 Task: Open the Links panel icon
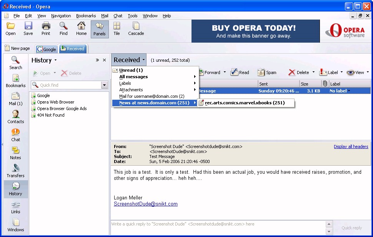[15, 207]
